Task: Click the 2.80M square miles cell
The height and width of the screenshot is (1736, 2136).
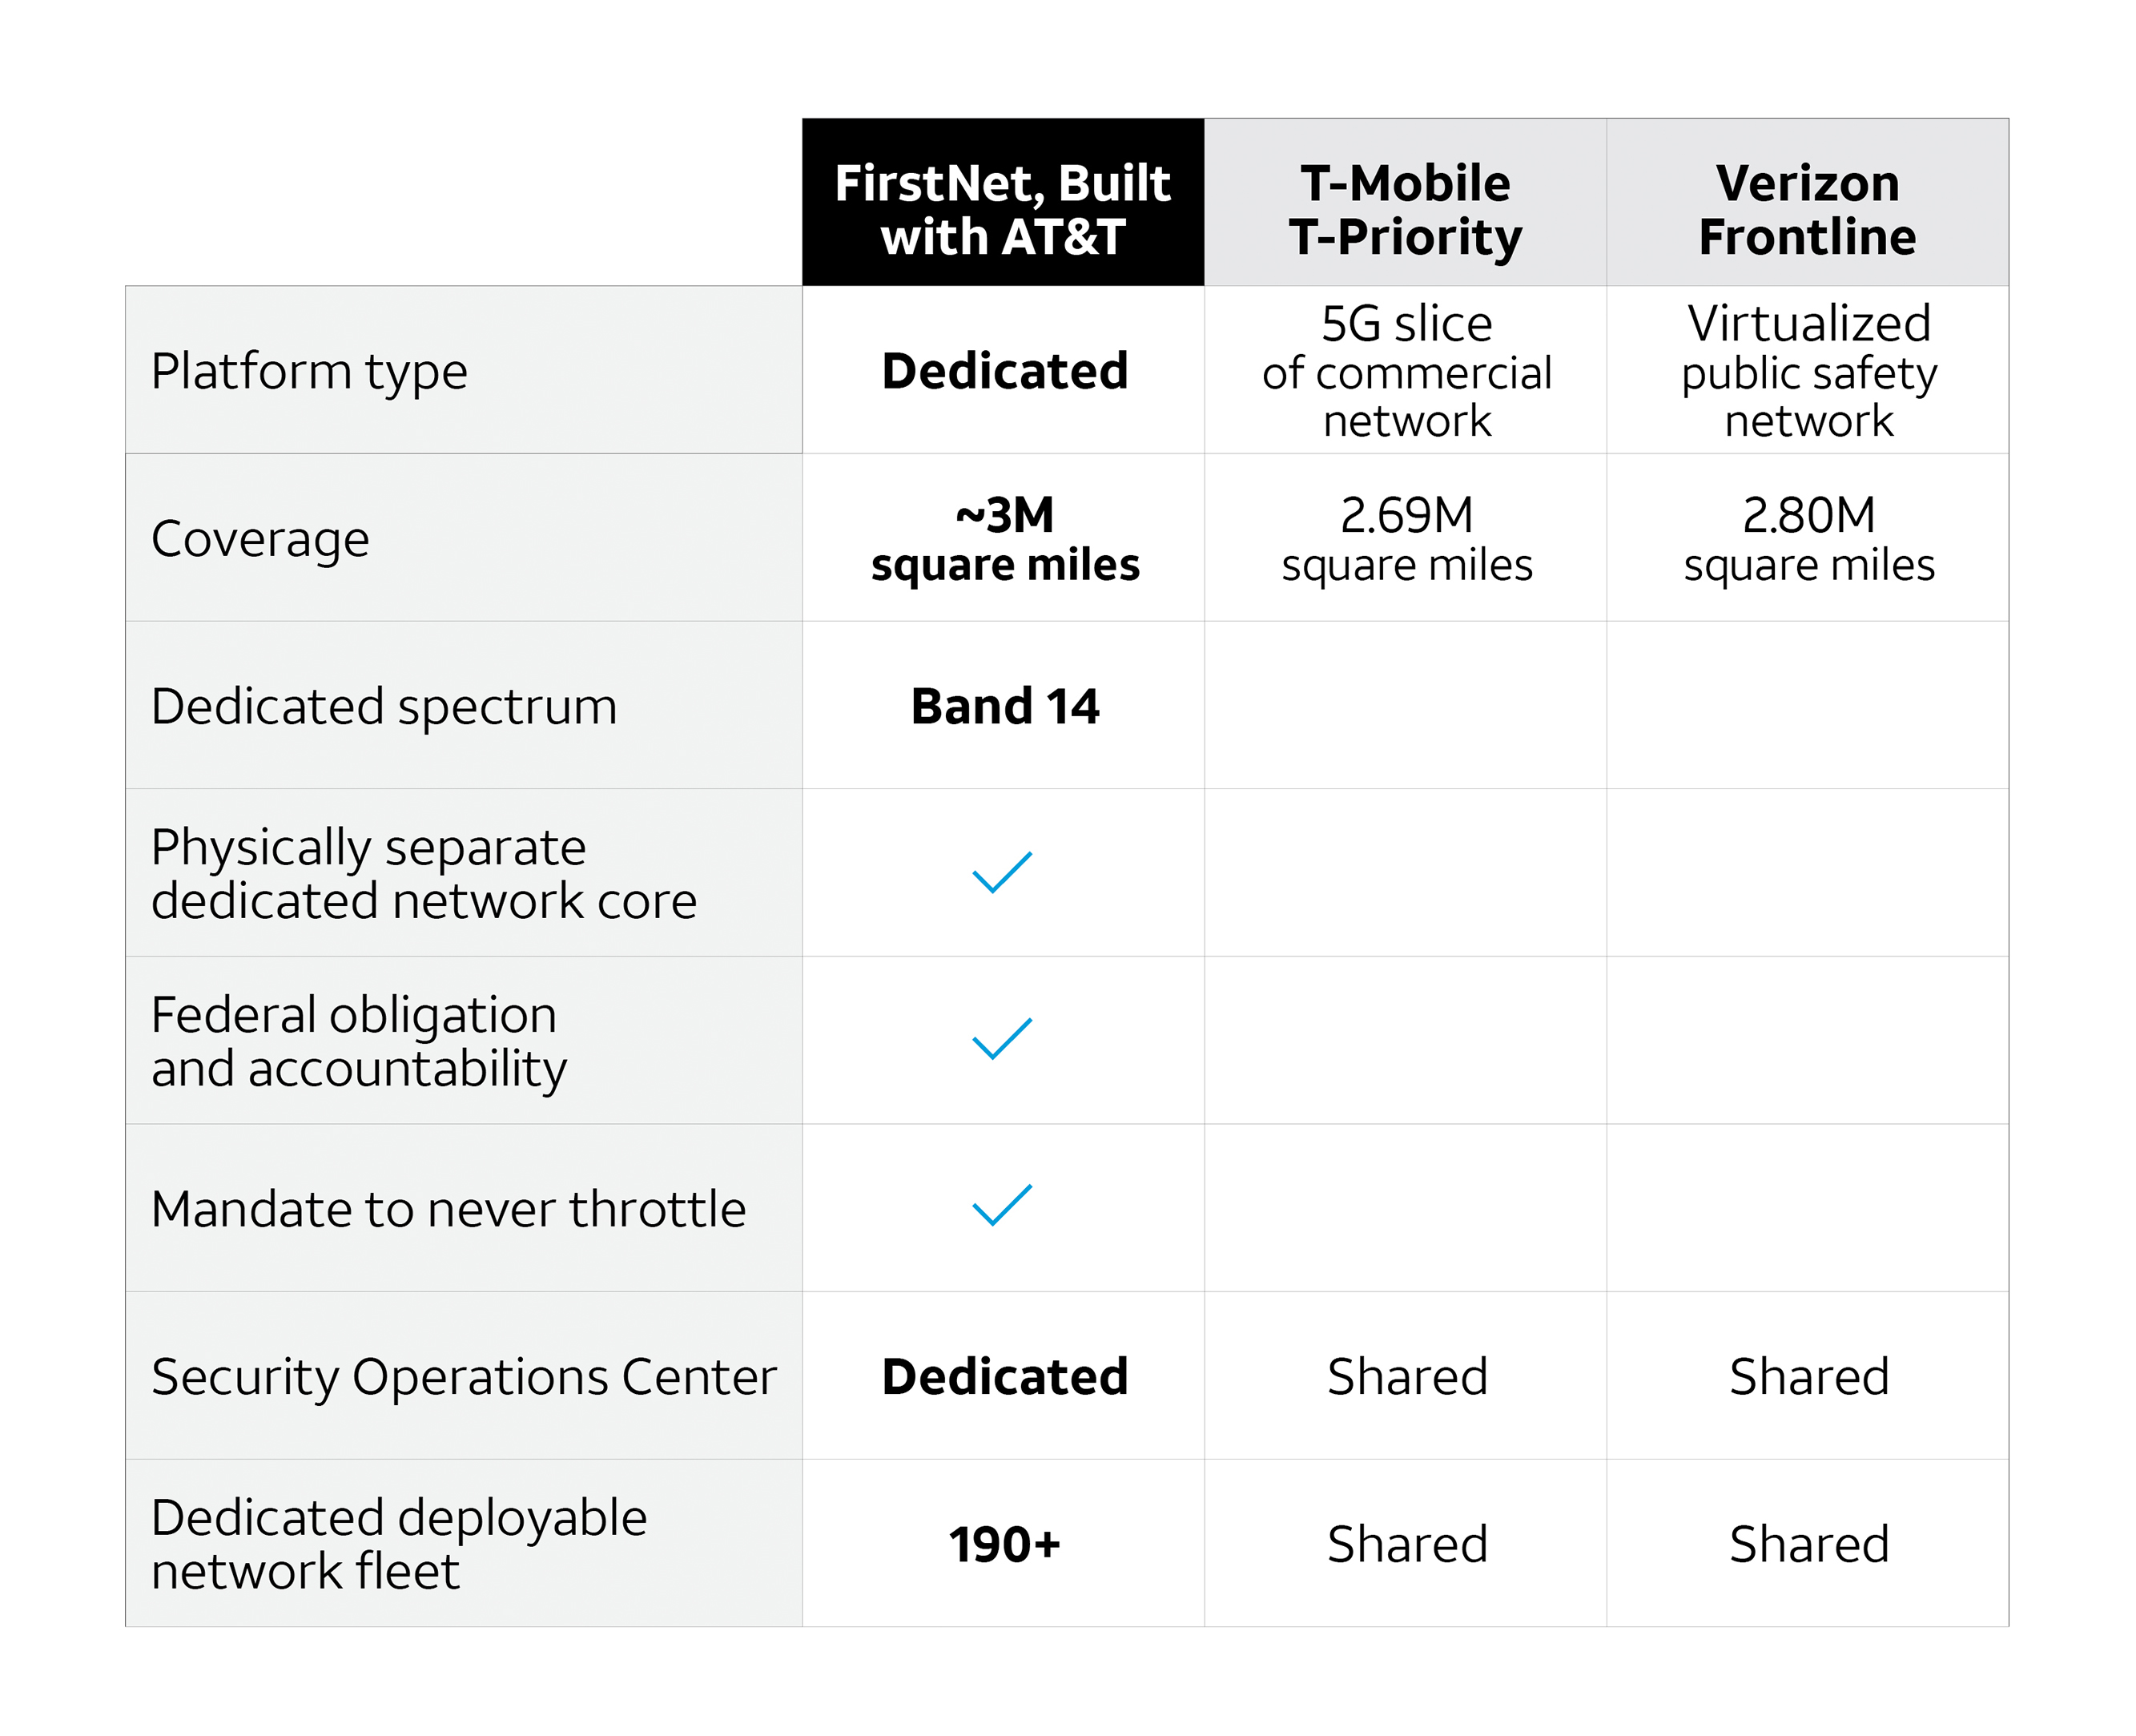Action: (1808, 539)
